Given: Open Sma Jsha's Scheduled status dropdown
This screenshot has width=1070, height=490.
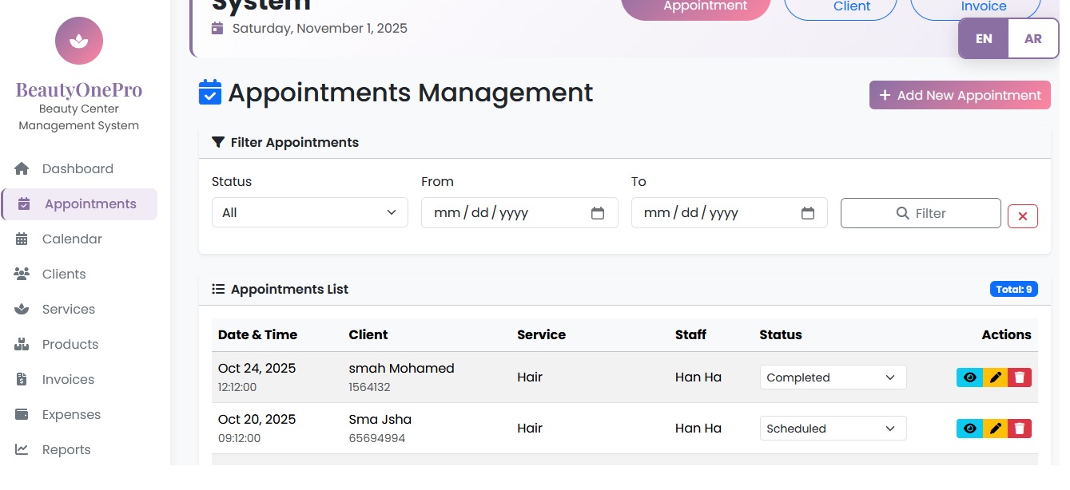Looking at the screenshot, I should 833,429.
